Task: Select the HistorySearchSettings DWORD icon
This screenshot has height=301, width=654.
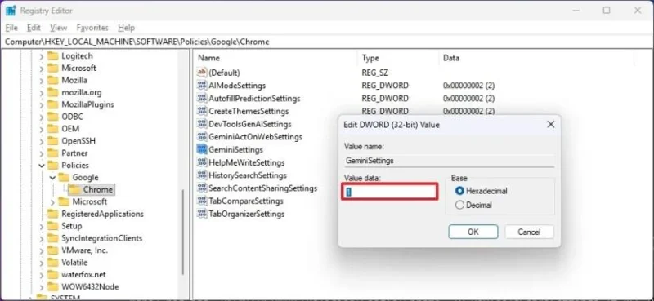Action: point(202,175)
